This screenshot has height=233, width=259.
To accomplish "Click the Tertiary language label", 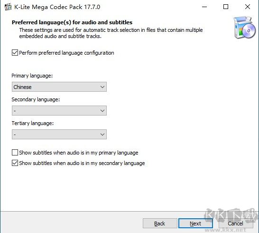I will [x=33, y=123].
